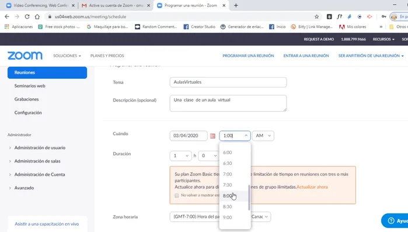Select 6:30 in the time list
The image size is (408, 232).
coord(235,163)
